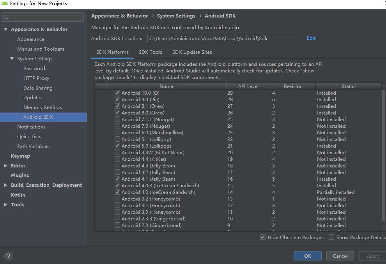Screen dimensions: 386x264
Task: Collapse Appearance & Behavior tree arrow
Action: click(6, 30)
